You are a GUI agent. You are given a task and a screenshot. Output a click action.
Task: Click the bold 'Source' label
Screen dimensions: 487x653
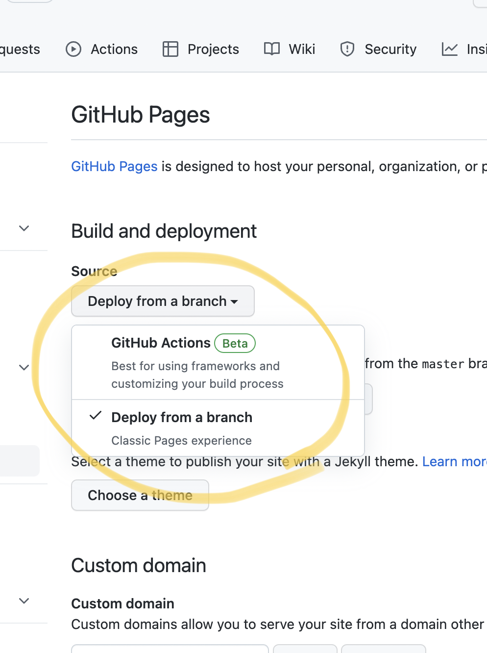94,272
